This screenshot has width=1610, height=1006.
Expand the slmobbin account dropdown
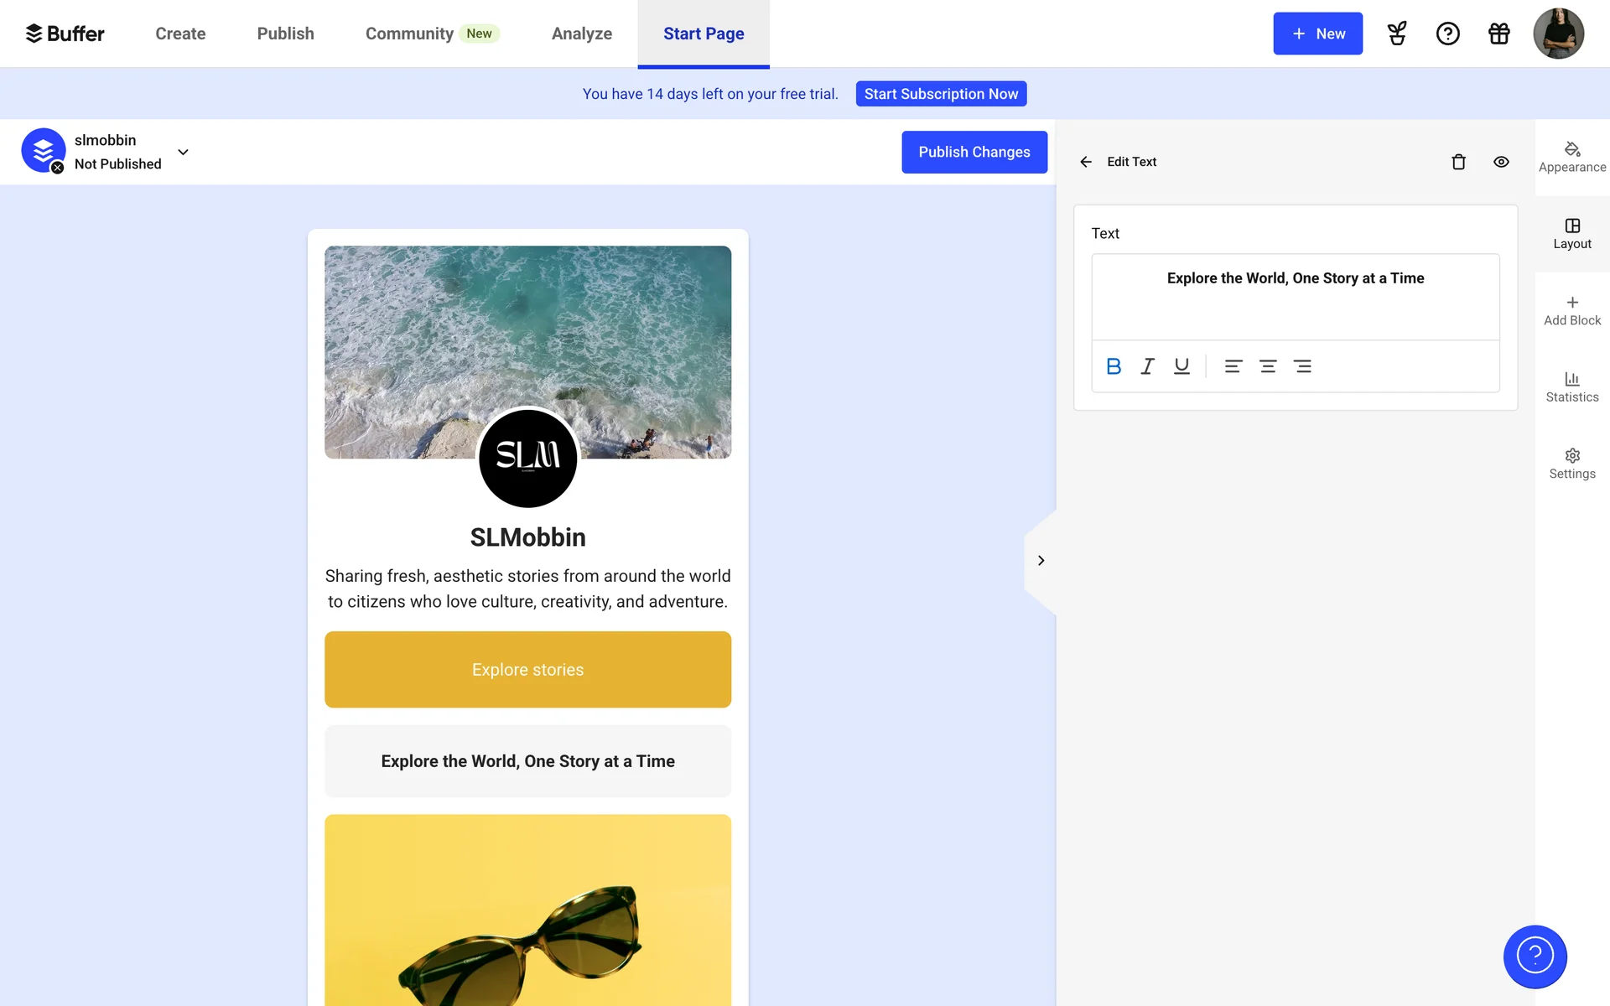[x=183, y=152]
